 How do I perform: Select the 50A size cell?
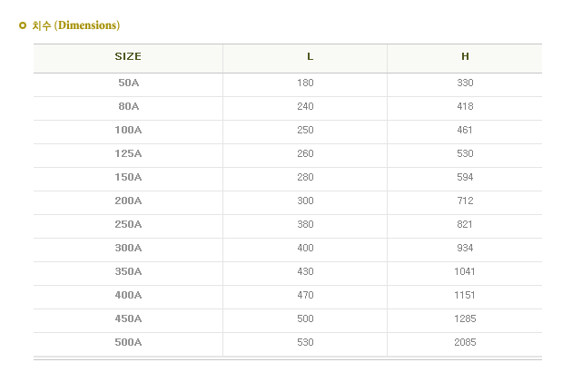[x=128, y=83]
